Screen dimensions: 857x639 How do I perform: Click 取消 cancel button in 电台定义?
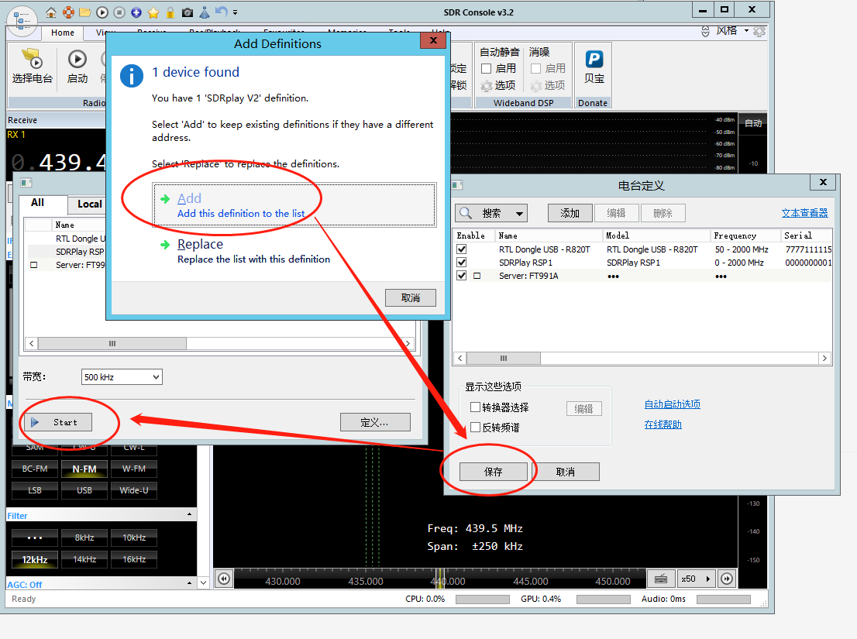pyautogui.click(x=565, y=472)
